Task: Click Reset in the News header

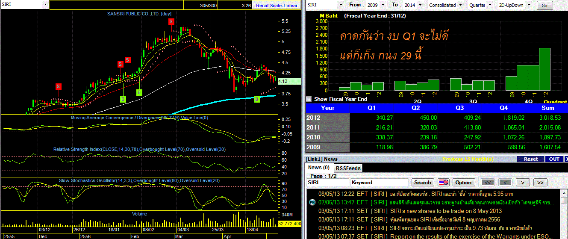Action: pos(531,159)
